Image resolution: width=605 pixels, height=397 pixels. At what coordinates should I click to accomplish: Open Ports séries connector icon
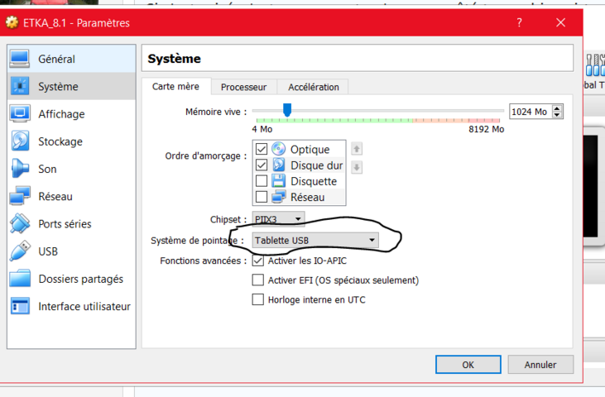click(x=19, y=223)
